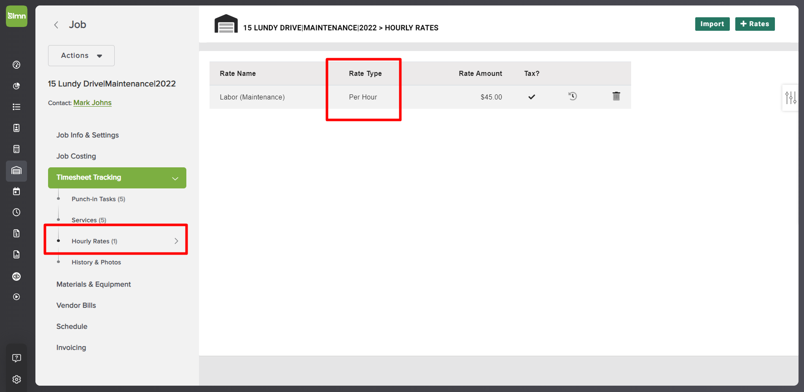This screenshot has width=804, height=392.
Task: View rate history using the clock-arrow icon
Action: 572,97
